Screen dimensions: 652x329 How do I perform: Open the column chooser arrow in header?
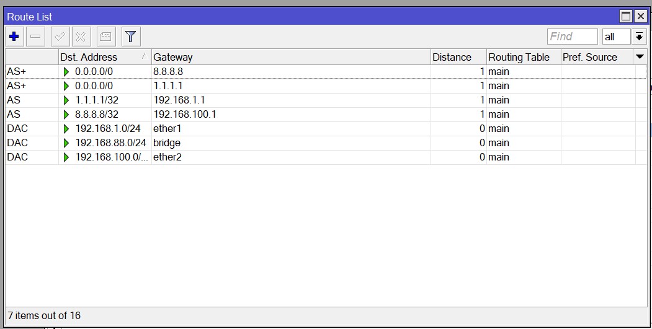640,57
